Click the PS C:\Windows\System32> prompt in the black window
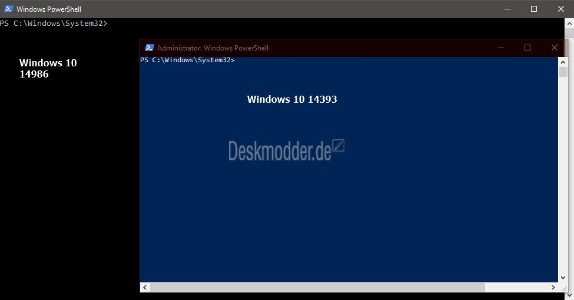This screenshot has height=300, width=574. pyautogui.click(x=54, y=23)
